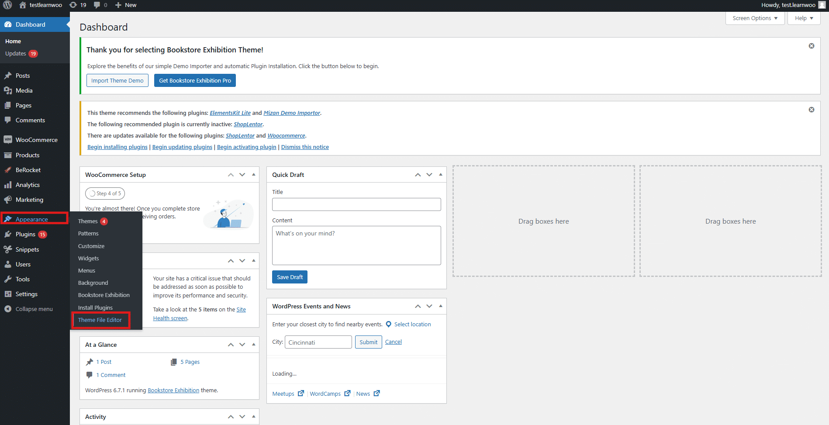Open the Site Health screen link
The width and height of the screenshot is (829, 425).
pos(200,314)
